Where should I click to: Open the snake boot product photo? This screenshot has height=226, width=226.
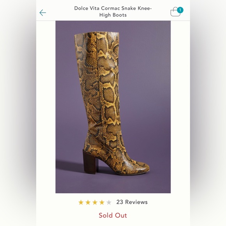click(x=113, y=107)
